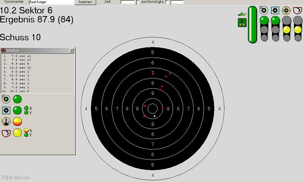Viewport: 304px width, 182px height.
Task: Click the Speichern button
Action: 85,2
